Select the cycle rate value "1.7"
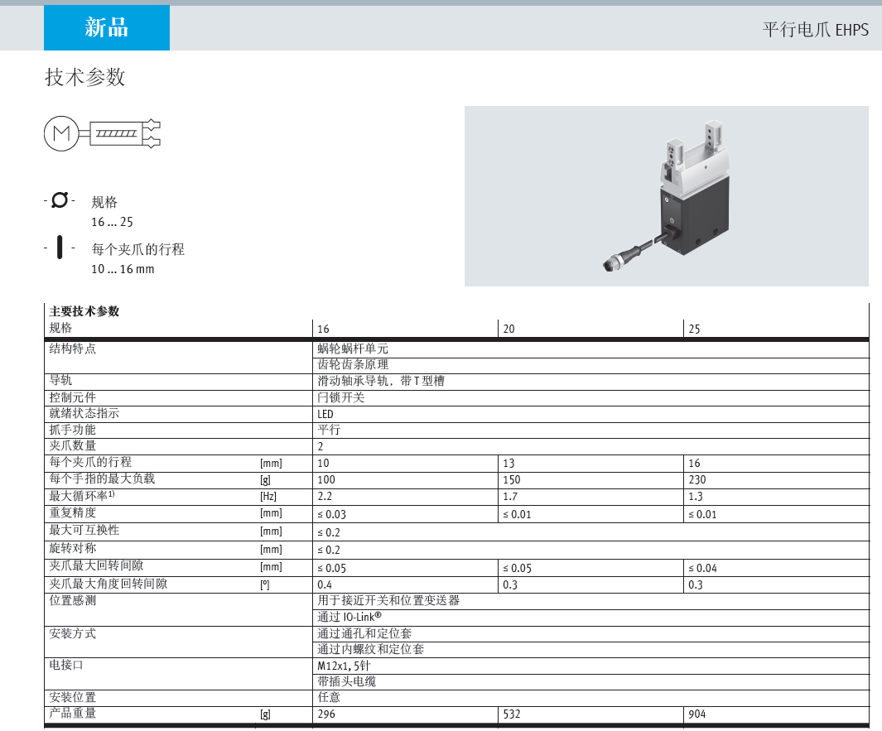882x731 pixels. click(x=510, y=497)
